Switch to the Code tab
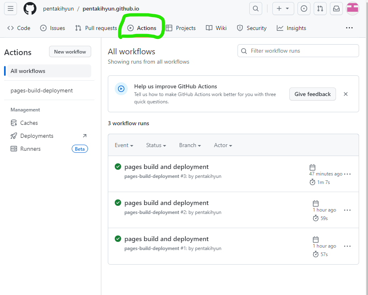 pos(19,28)
